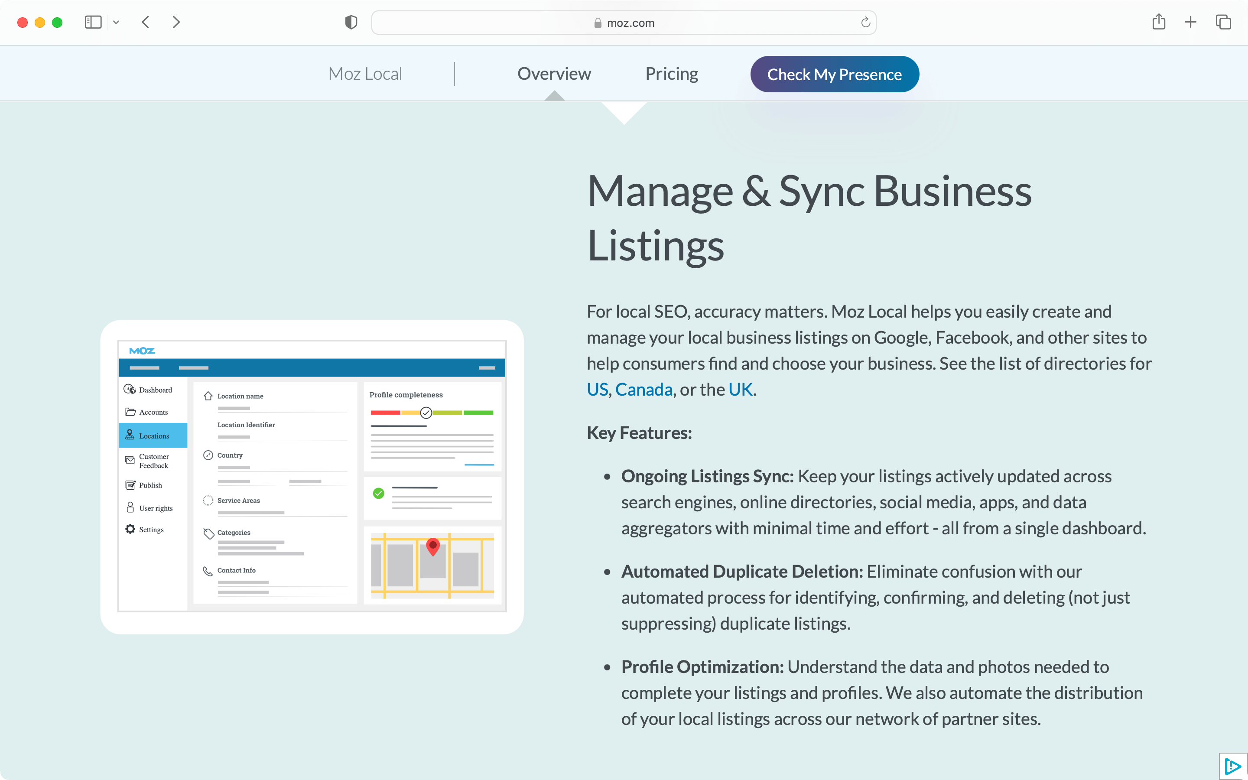This screenshot has width=1248, height=780.
Task: Click the Ongoing Listings Sync: text
Action: [707, 476]
